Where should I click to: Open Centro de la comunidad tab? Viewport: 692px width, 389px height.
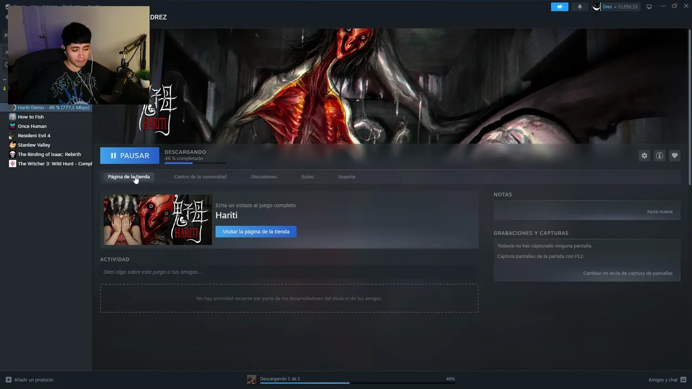click(200, 177)
